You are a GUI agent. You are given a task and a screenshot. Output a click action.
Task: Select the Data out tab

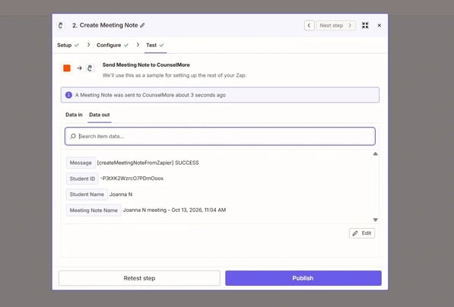click(x=100, y=115)
